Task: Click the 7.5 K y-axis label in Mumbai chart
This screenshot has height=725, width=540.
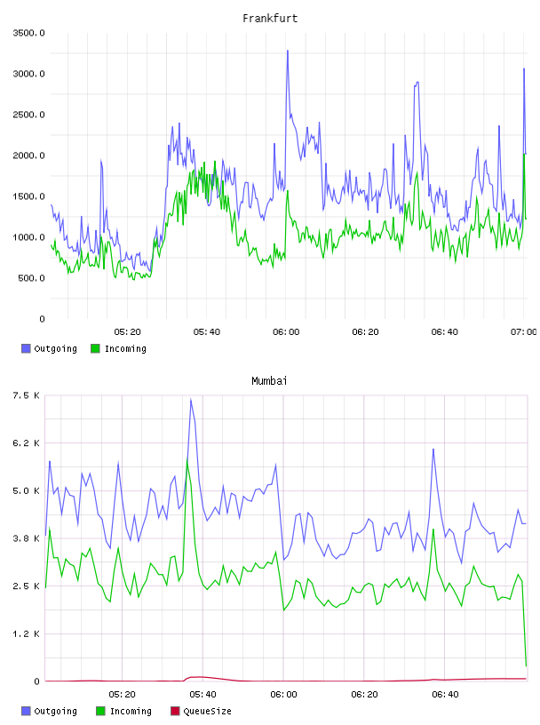Action: (x=27, y=395)
